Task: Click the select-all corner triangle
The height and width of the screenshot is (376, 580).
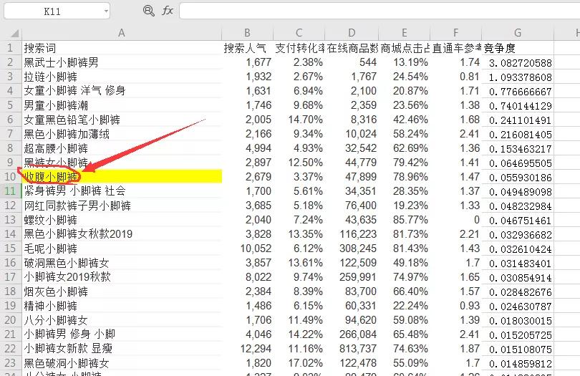Action: click(14, 34)
